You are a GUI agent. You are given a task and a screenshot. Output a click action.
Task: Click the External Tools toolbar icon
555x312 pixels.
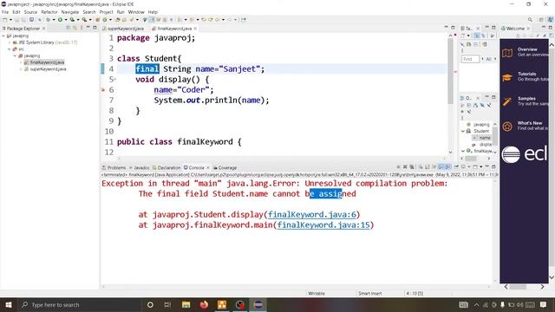coord(84,20)
